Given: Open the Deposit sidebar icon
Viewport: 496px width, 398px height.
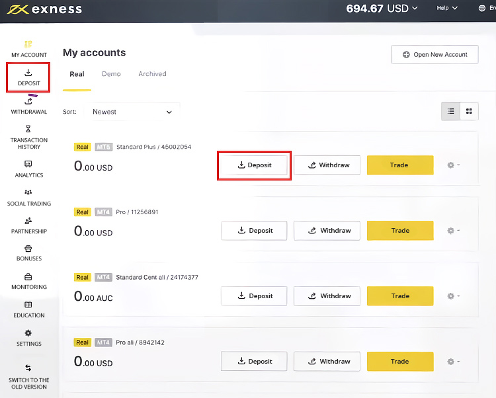Looking at the screenshot, I should (28, 77).
